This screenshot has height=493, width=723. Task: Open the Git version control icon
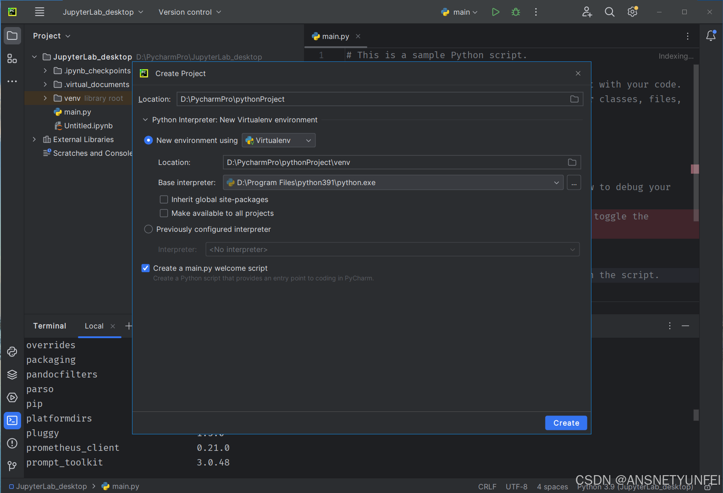[12, 466]
